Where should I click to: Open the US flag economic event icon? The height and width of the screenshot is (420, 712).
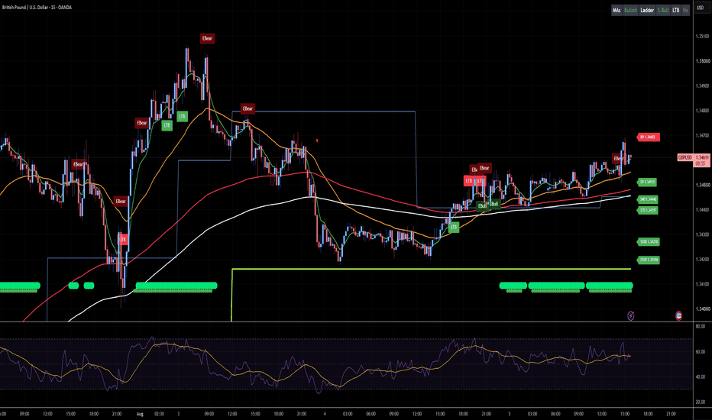[x=678, y=315]
